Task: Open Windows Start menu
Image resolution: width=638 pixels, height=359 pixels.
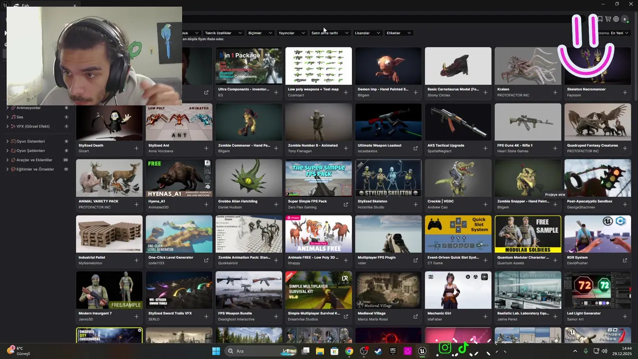Action: (216, 351)
